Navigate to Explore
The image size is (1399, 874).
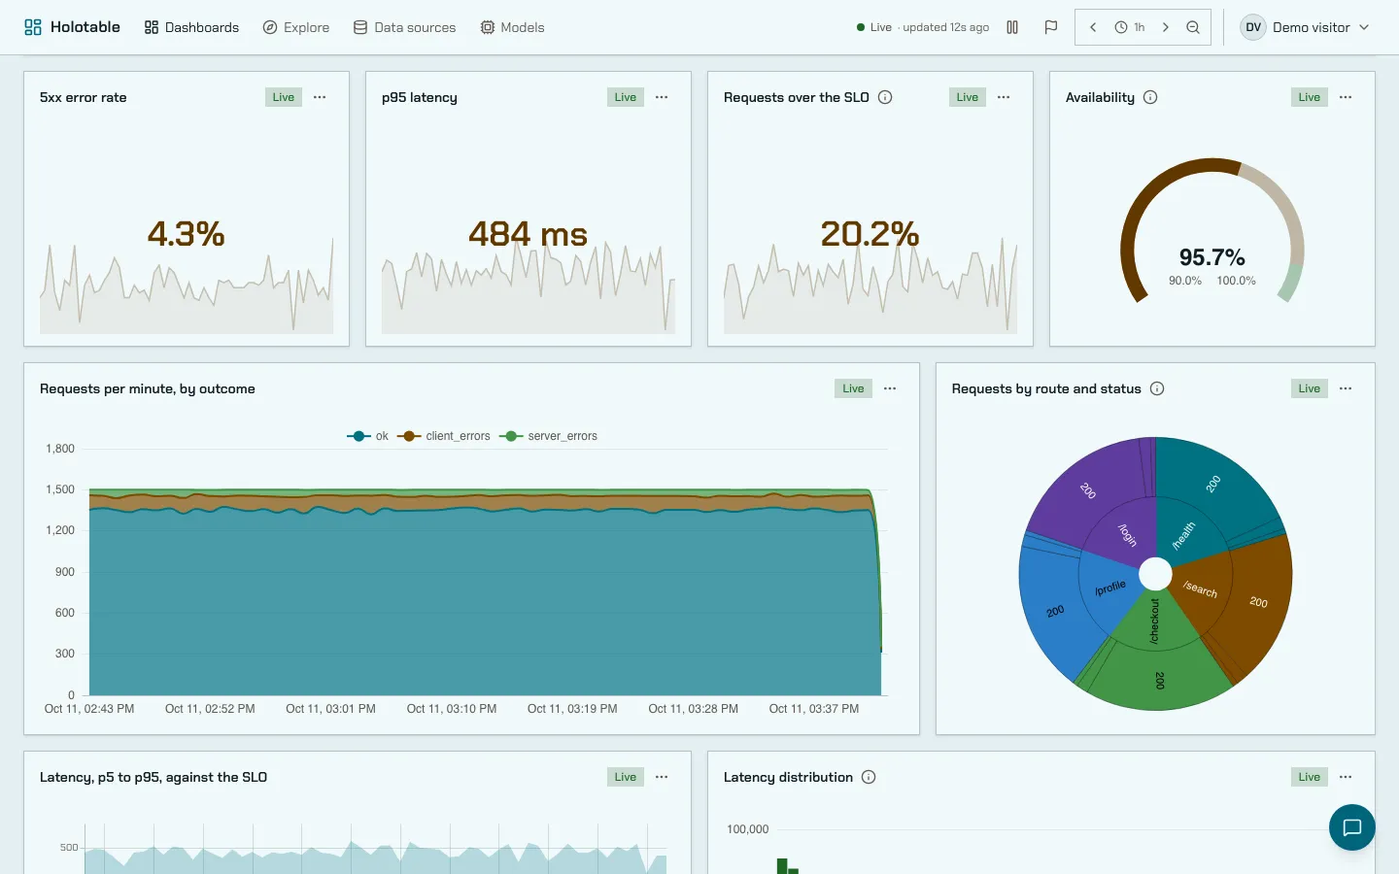click(296, 27)
